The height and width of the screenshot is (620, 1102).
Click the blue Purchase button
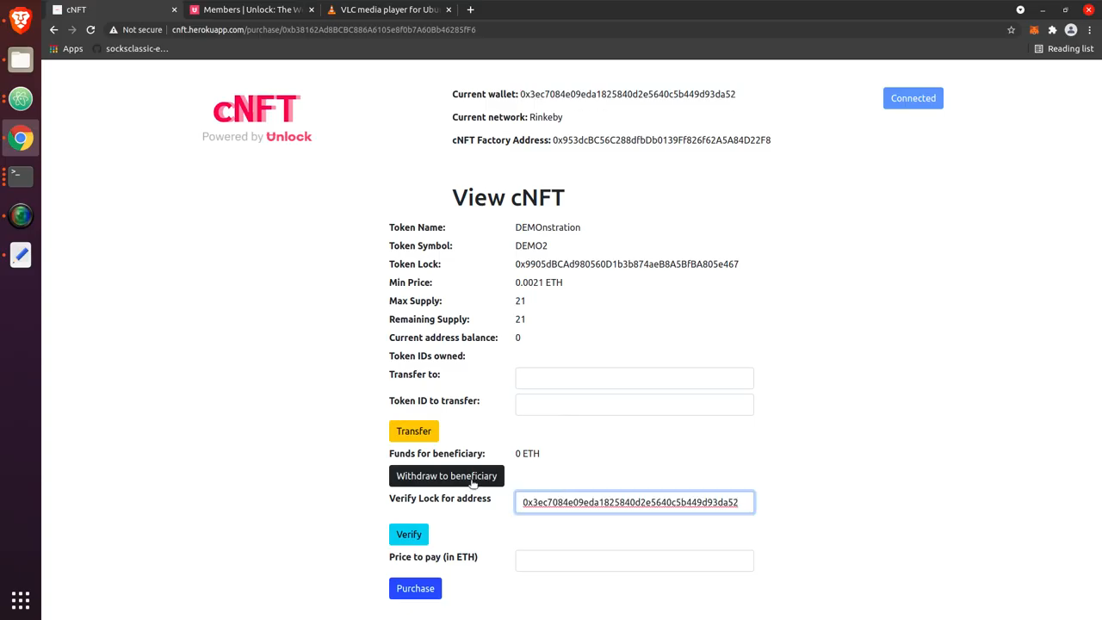click(415, 588)
